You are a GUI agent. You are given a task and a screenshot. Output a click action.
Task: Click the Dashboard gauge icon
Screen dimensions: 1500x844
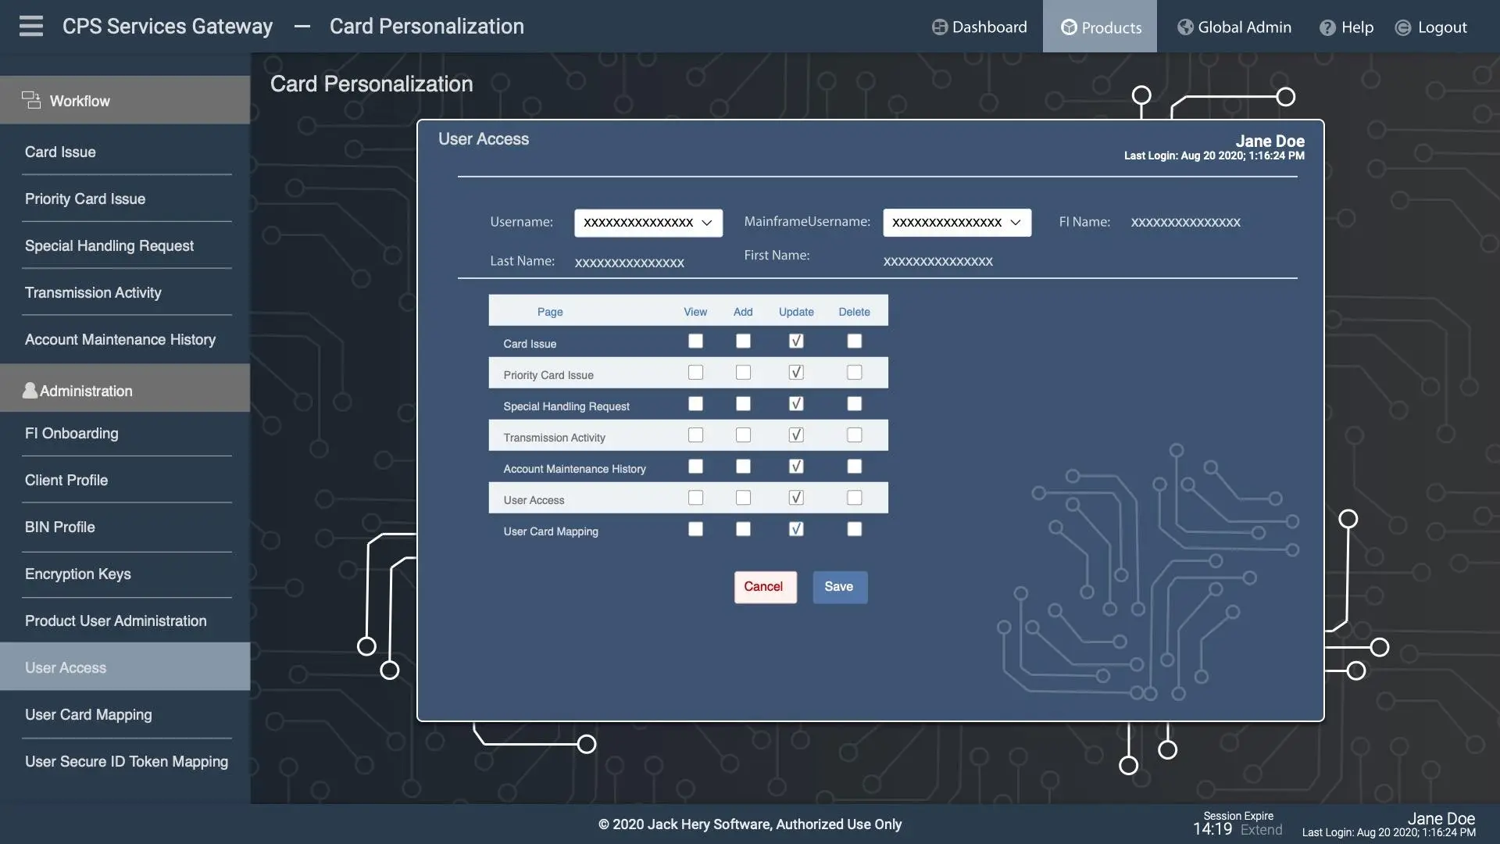coord(939,27)
